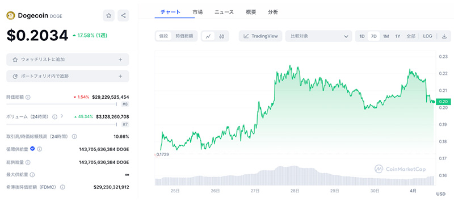Viewport: 454px width, 206px height.
Task: Click the ポートフォリオ内で追跡 button
Action: [x=68, y=76]
